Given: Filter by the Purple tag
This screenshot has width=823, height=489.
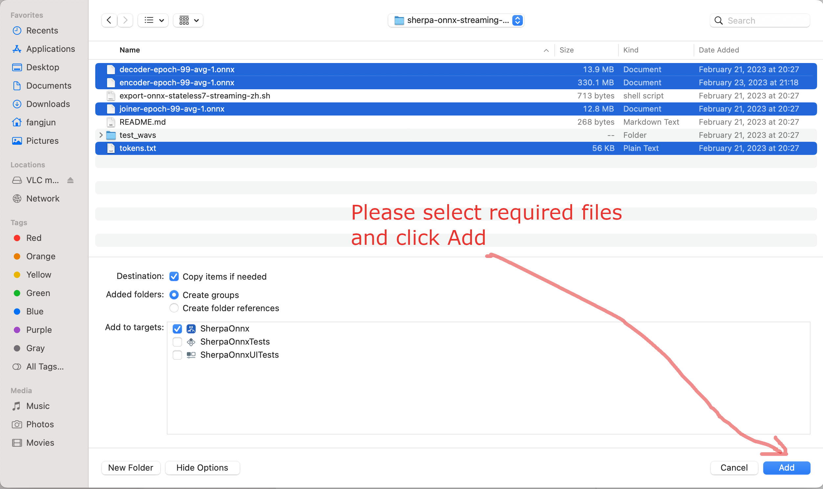Looking at the screenshot, I should pos(32,330).
